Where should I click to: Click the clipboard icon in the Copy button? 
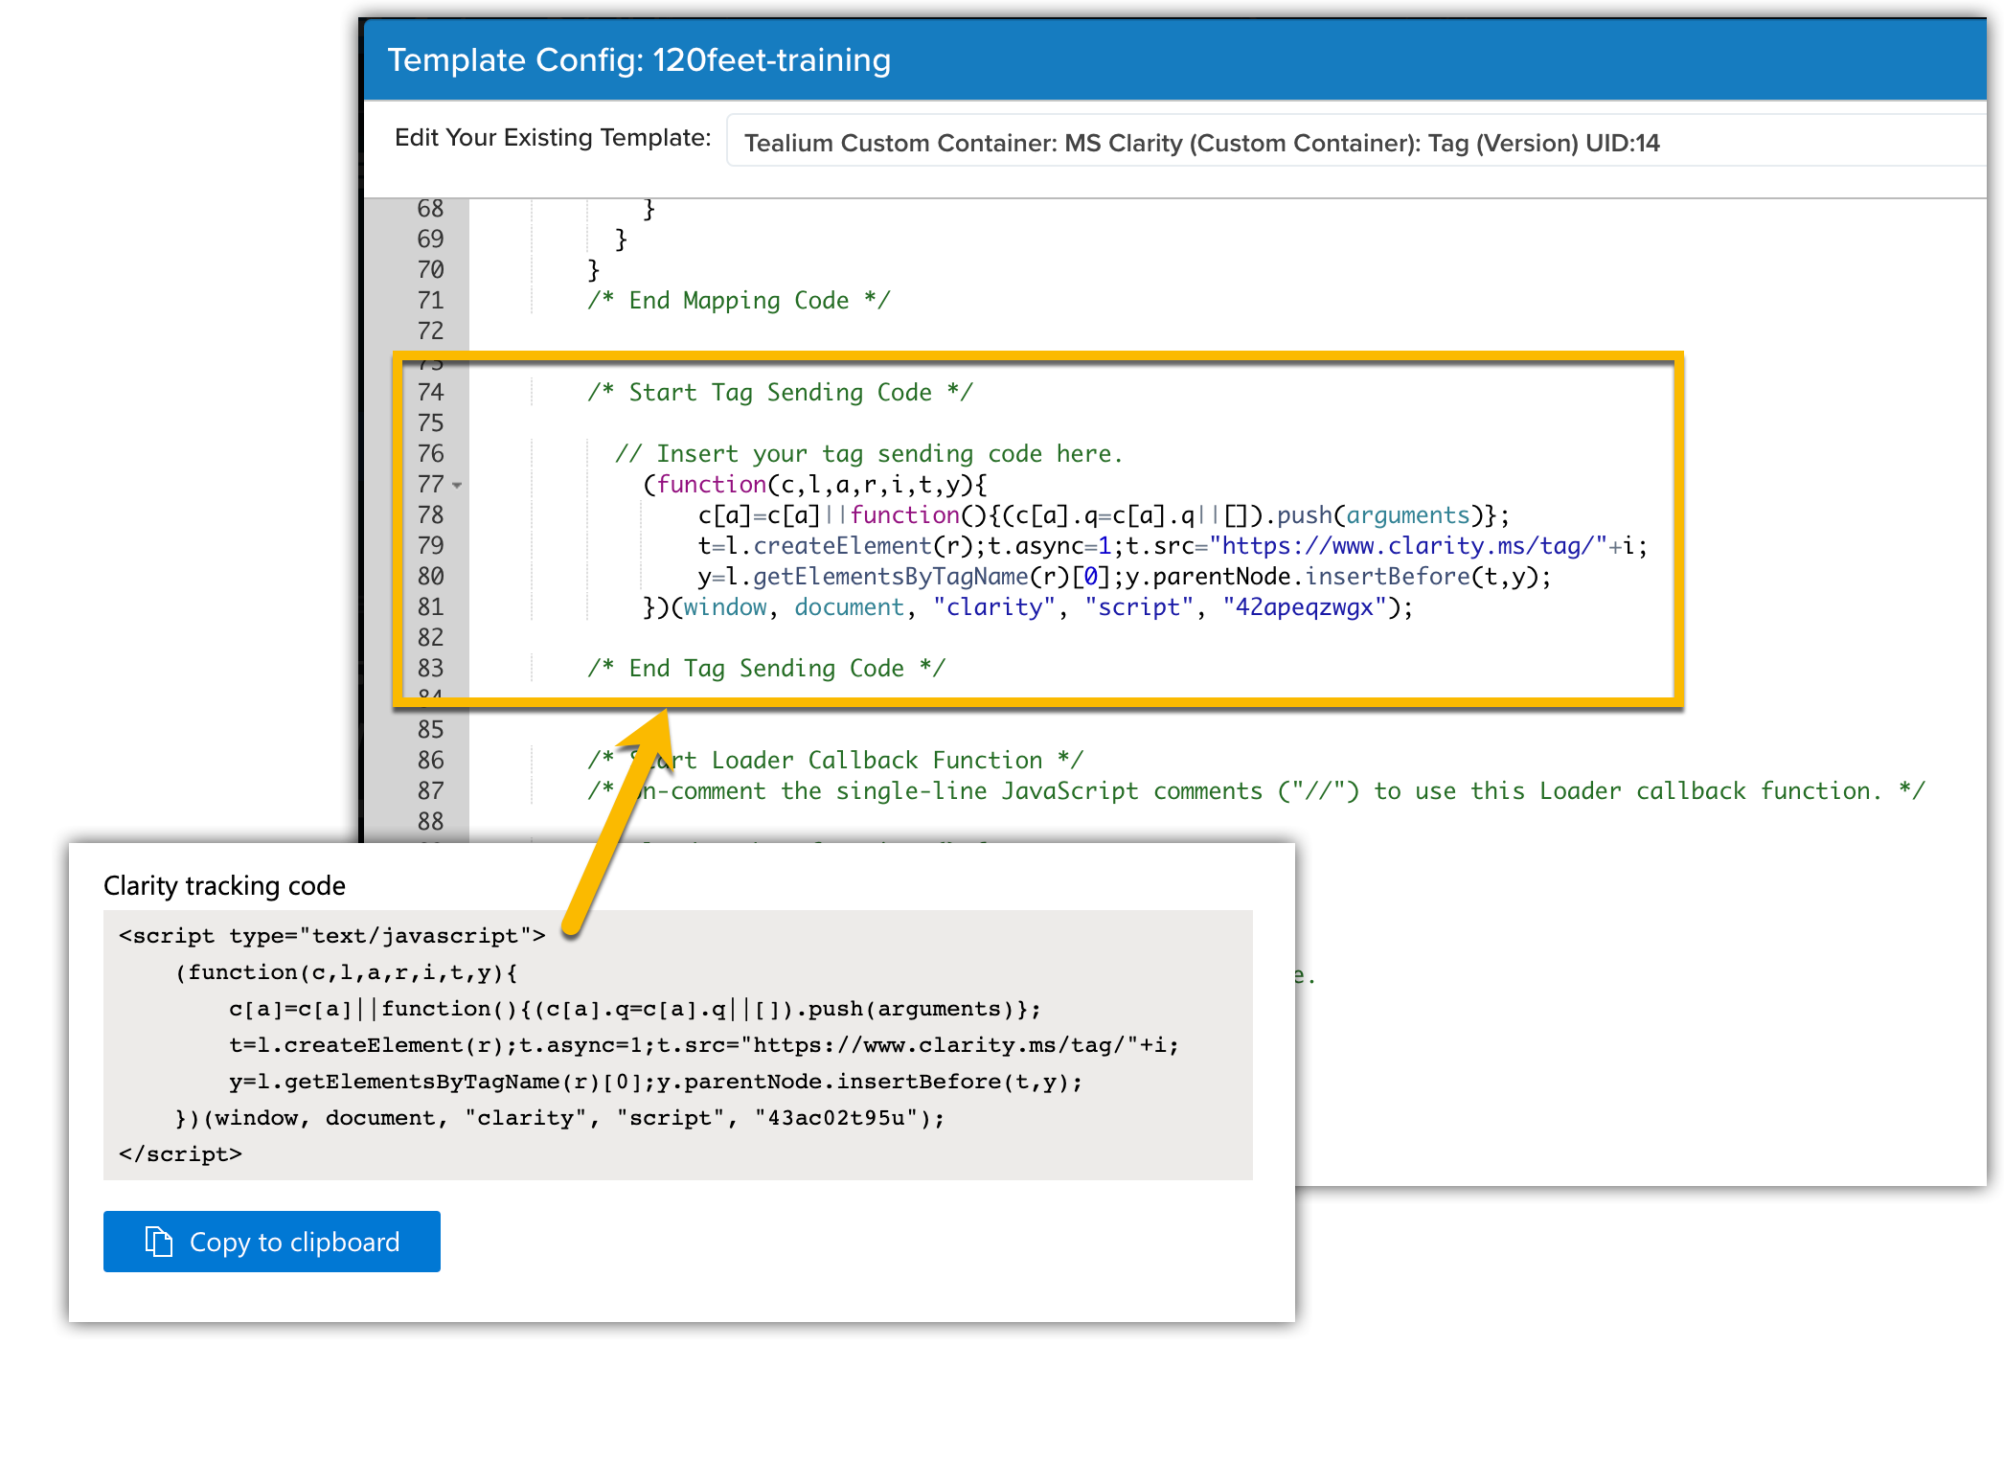[159, 1242]
